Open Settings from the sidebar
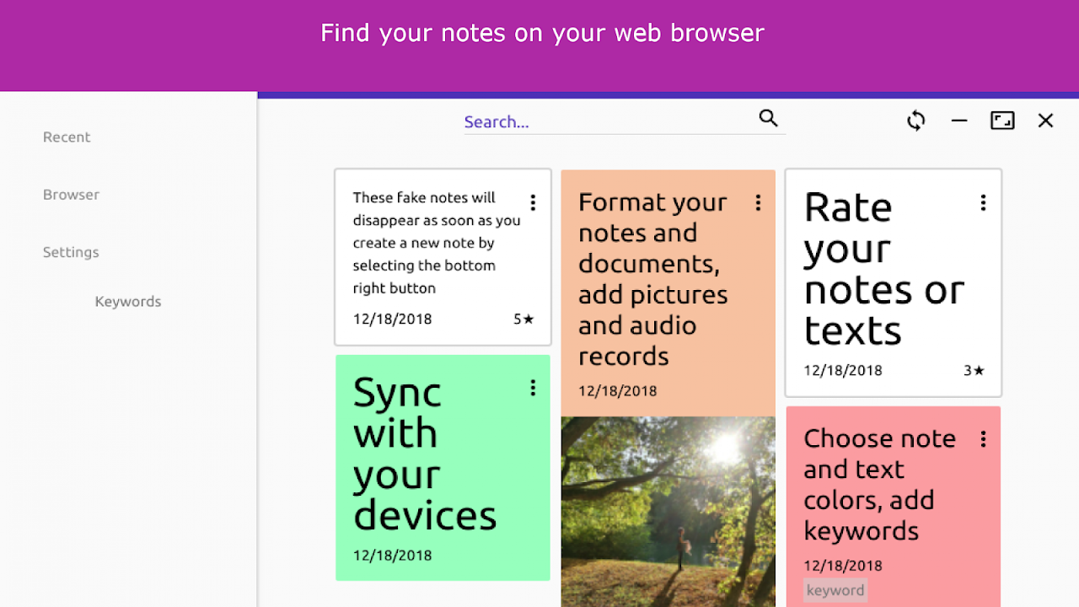This screenshot has width=1079, height=607. (x=71, y=252)
